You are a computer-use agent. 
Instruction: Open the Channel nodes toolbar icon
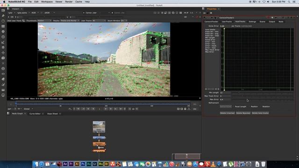pos(3,26)
